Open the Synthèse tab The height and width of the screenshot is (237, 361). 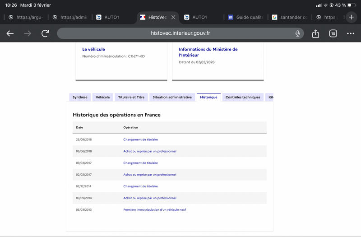pyautogui.click(x=80, y=97)
